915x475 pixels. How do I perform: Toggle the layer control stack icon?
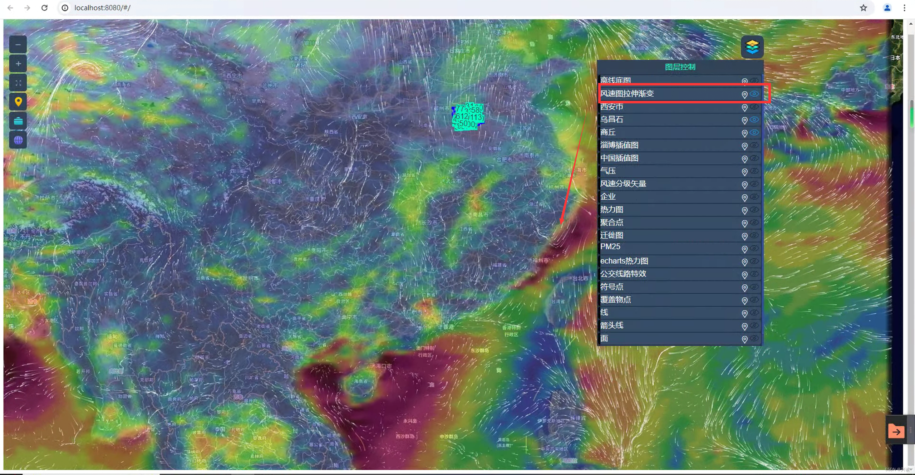(x=752, y=47)
